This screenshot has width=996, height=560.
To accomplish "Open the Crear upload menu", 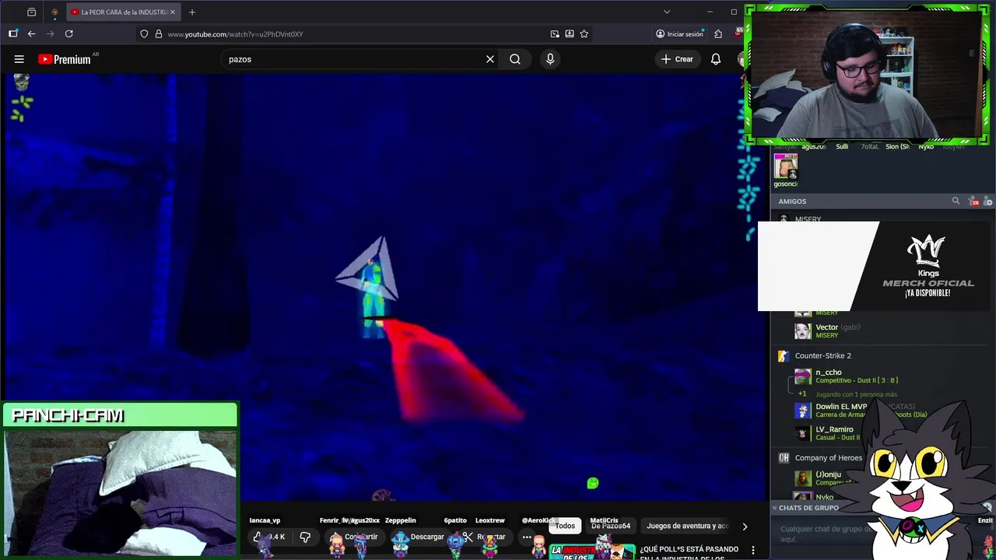I will (677, 59).
